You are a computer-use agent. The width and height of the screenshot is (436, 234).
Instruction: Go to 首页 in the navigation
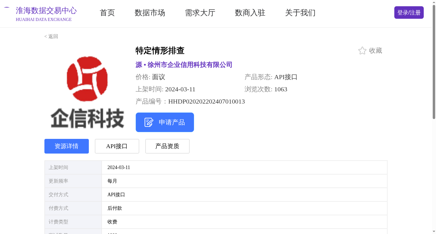pos(107,13)
